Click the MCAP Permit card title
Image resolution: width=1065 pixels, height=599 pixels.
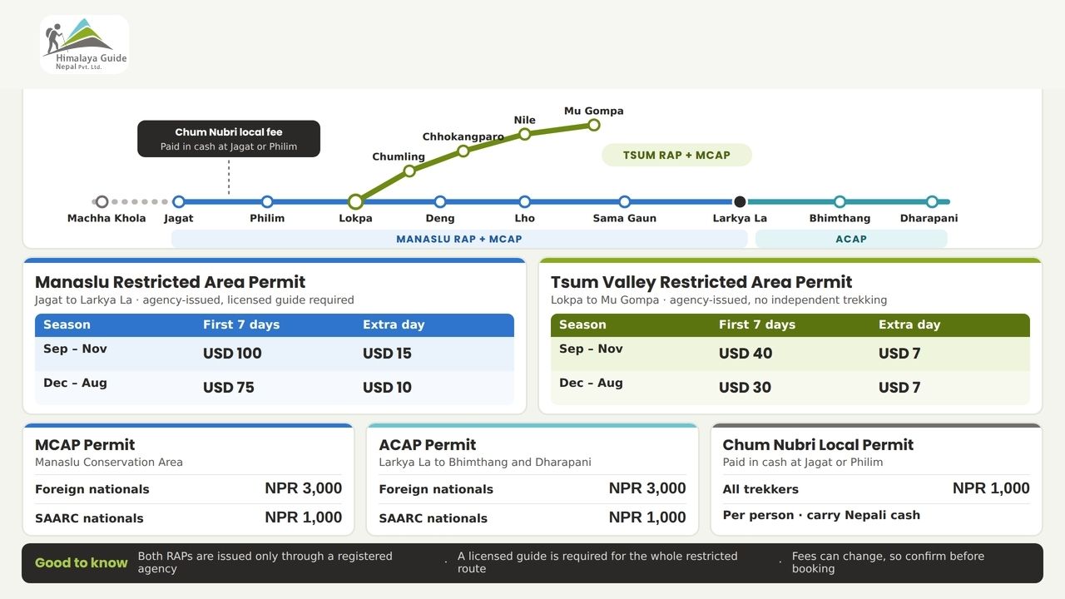[85, 445]
